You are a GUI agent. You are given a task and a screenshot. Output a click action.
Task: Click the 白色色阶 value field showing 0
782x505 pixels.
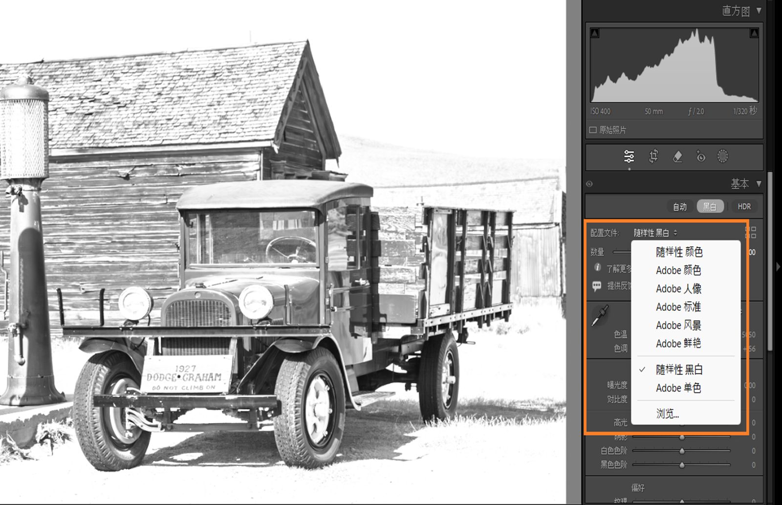point(753,451)
